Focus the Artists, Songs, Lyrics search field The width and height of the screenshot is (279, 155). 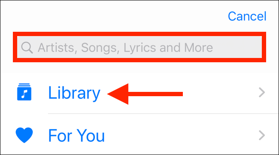(x=139, y=47)
